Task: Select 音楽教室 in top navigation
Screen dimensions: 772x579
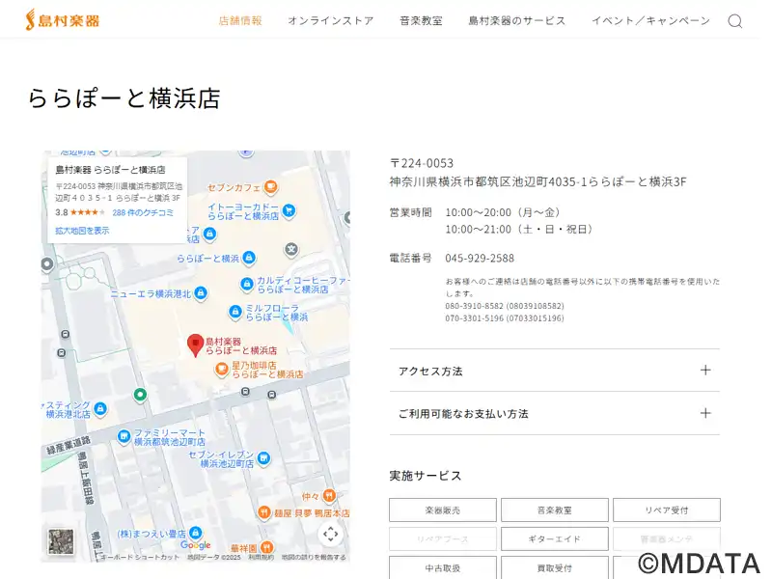Action: 421,20
